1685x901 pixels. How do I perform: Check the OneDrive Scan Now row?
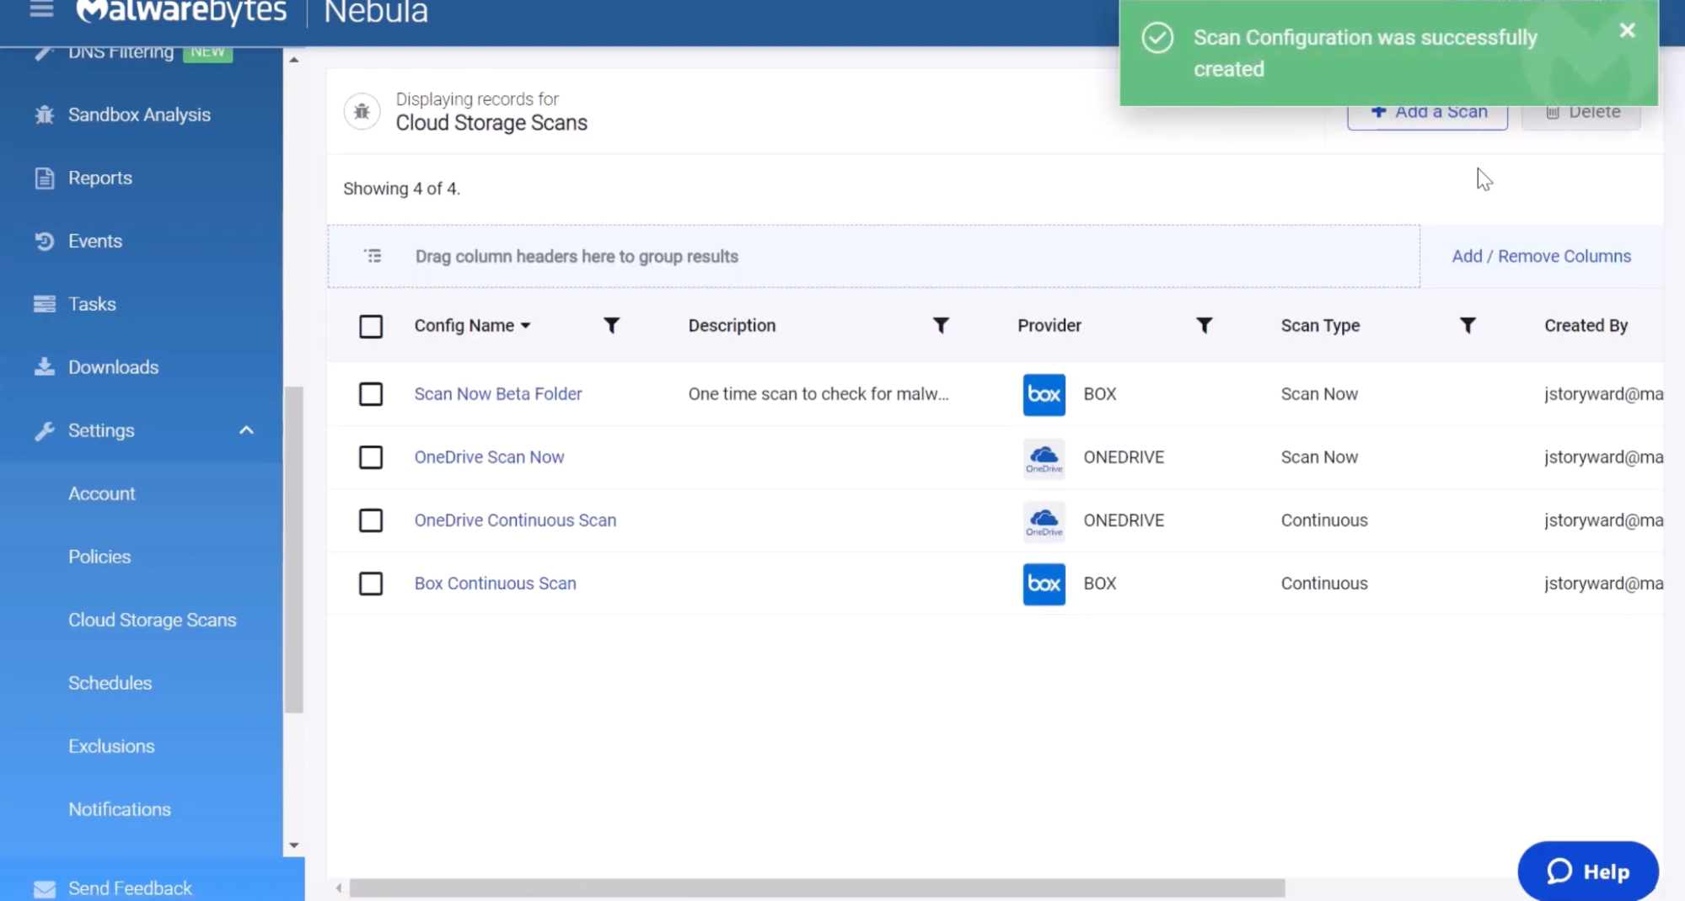click(x=371, y=457)
